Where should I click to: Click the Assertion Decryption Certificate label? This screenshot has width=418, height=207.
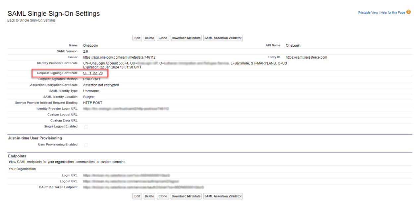pos(54,85)
